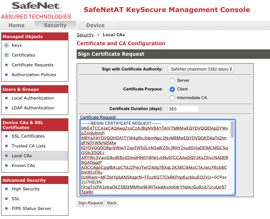This screenshot has height=219, width=270.
Task: Open Certificates in Managed Objects
Action: pos(23,55)
